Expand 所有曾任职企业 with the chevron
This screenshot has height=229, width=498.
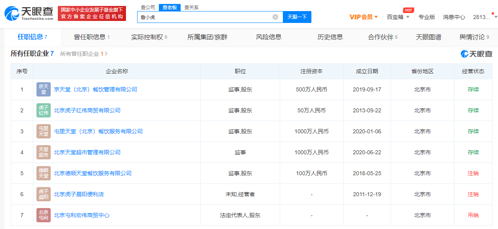(x=106, y=54)
